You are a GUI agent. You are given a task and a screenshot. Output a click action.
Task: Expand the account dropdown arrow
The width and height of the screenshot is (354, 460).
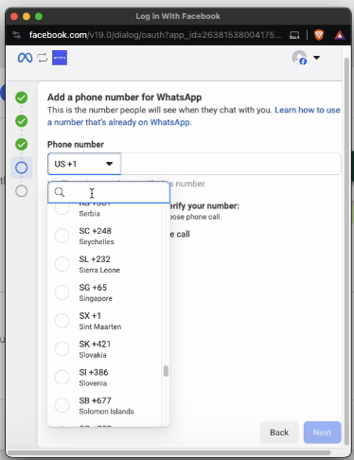[316, 58]
